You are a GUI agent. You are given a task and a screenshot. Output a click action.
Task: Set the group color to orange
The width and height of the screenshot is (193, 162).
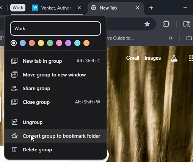[x=86, y=43]
